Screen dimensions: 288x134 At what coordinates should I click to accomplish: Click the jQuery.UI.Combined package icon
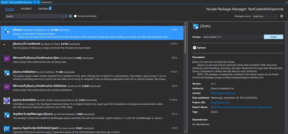point(7,45)
